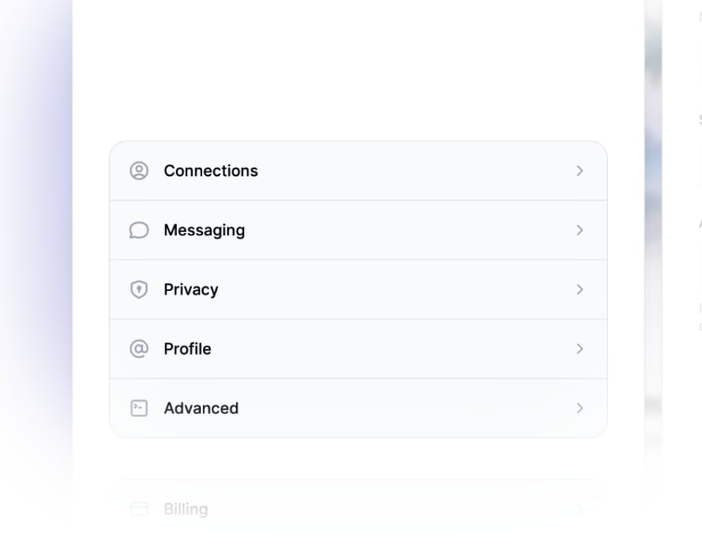
Task: Open the Connections settings section
Action: (210, 171)
